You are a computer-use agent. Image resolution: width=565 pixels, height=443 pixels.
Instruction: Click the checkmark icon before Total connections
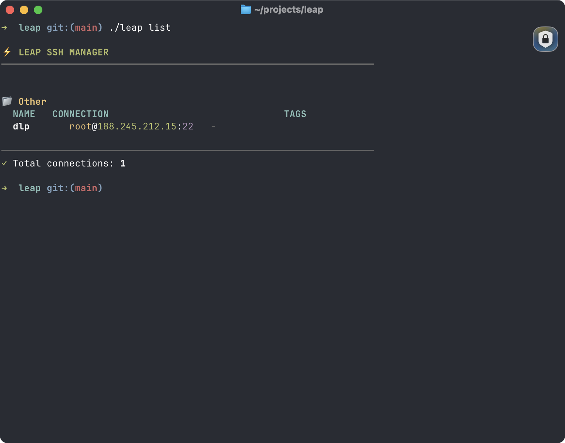click(5, 163)
